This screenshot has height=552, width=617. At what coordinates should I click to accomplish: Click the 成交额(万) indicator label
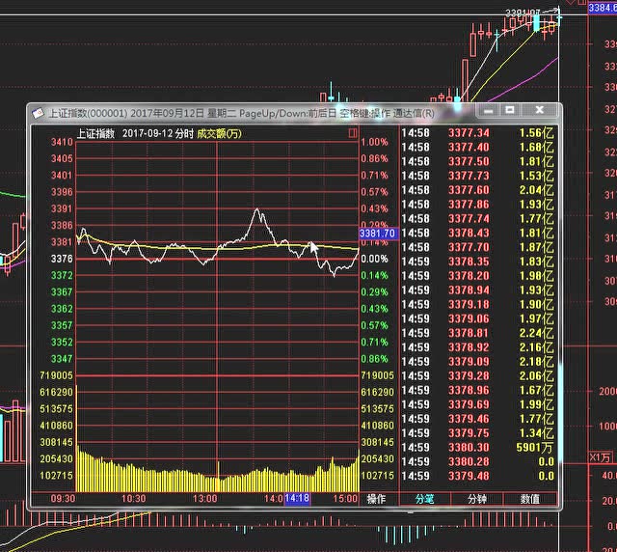click(x=223, y=134)
